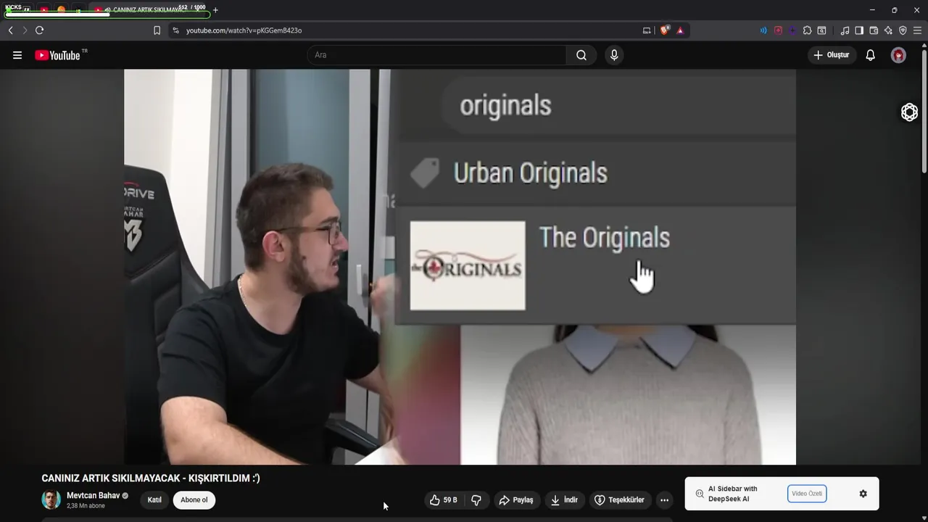Open a new browser tab with plus

(215, 10)
